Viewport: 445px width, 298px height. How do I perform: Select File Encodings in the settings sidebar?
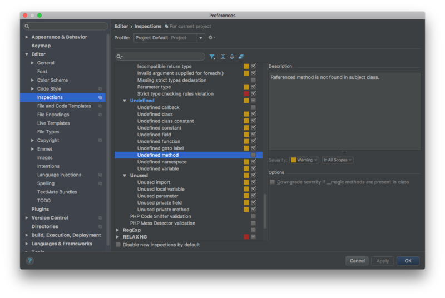pos(53,115)
